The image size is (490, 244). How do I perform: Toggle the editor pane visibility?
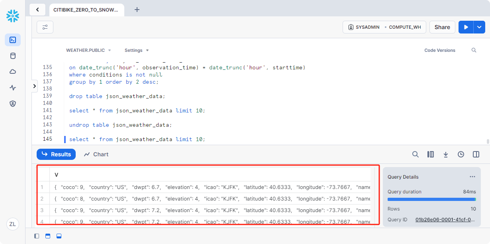(x=48, y=236)
